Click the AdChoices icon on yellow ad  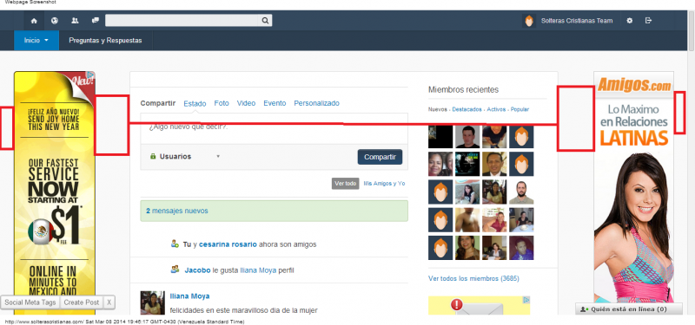[90, 75]
